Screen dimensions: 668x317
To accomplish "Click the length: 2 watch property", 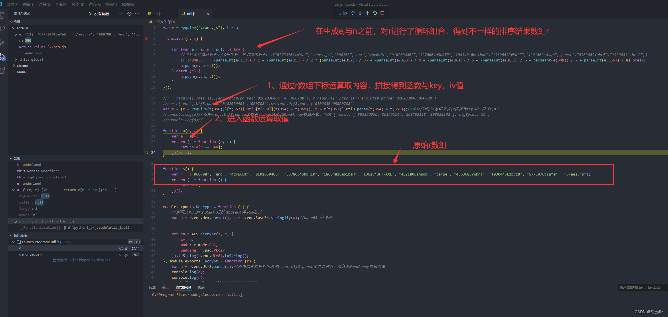I will [76, 209].
